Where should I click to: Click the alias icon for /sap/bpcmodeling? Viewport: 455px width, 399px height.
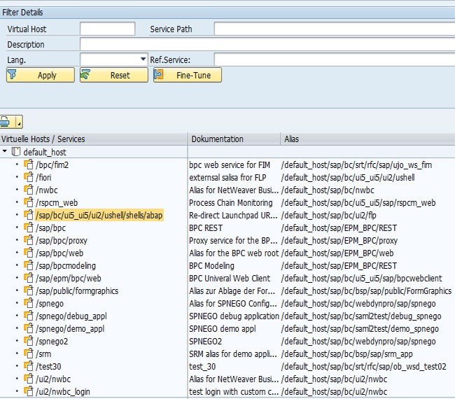coord(29,265)
